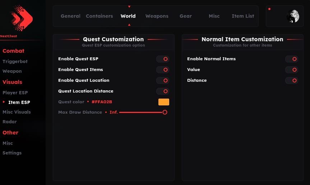The width and height of the screenshot is (310, 185).
Task: Toggle Enable Quest ESP switch
Action: click(x=163, y=59)
